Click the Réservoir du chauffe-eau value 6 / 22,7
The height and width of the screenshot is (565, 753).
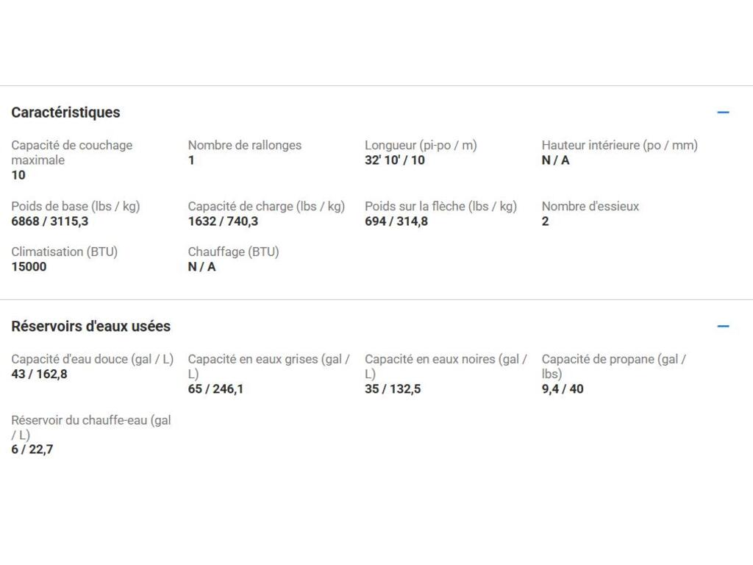tap(32, 449)
